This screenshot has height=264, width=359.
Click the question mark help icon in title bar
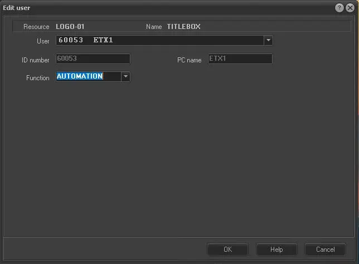(339, 8)
